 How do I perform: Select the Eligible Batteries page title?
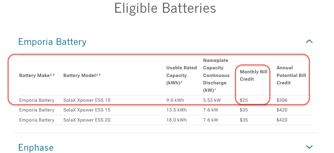point(165,8)
